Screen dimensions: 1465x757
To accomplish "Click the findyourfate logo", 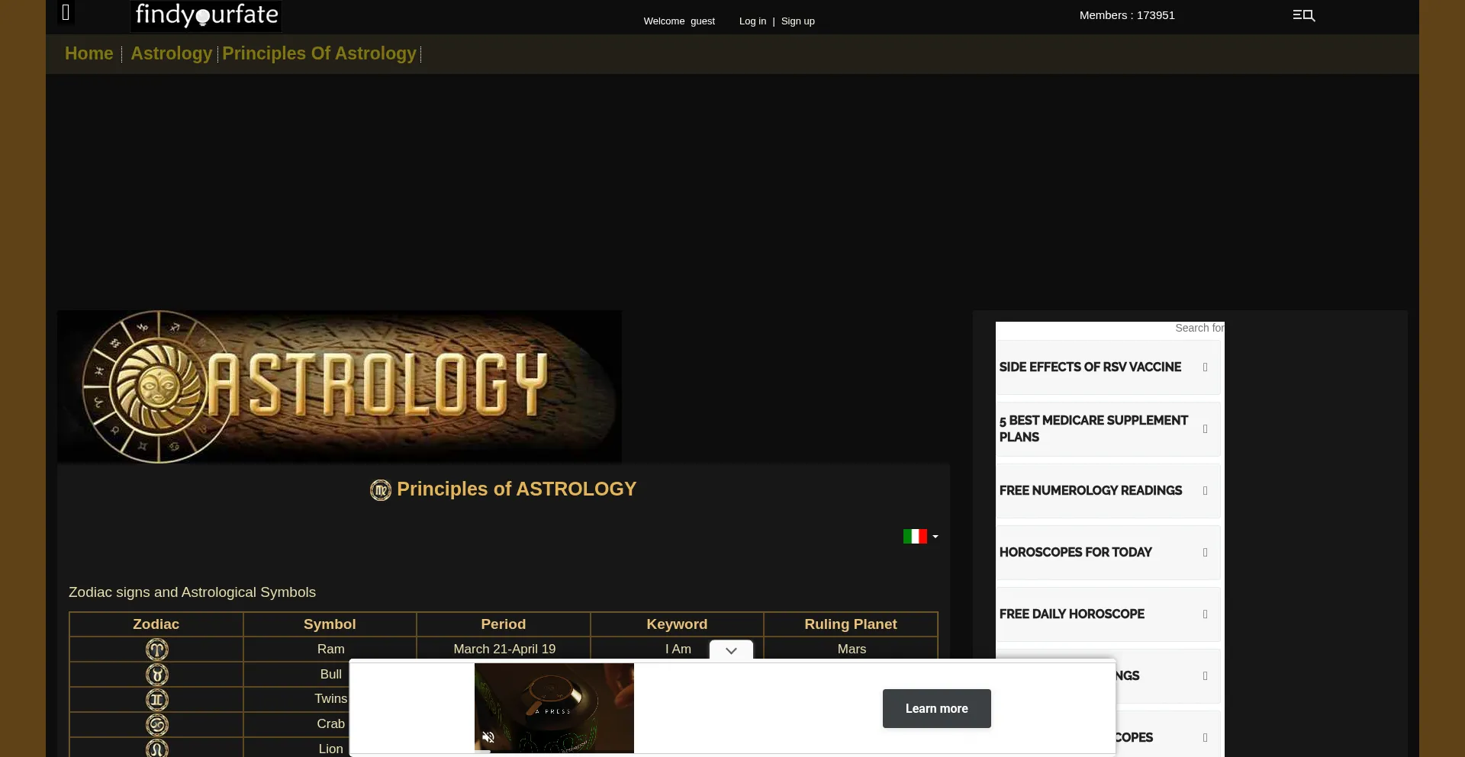I will (x=206, y=15).
